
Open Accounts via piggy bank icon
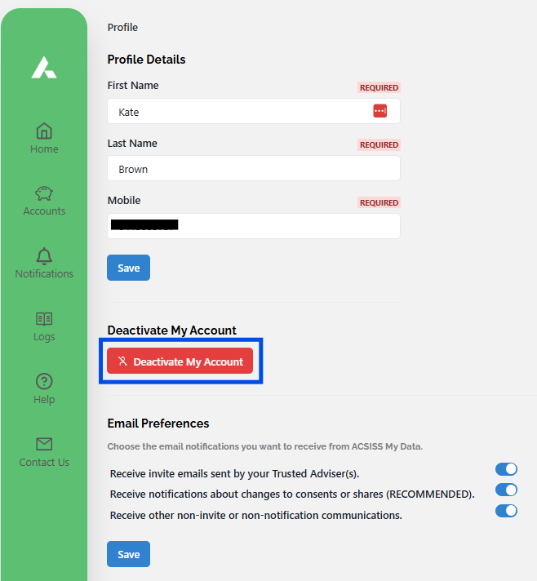[x=44, y=193]
